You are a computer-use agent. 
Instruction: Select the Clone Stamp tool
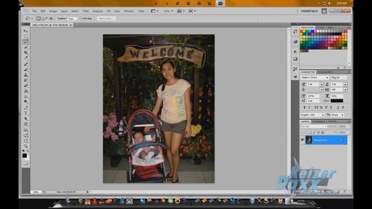click(26, 75)
